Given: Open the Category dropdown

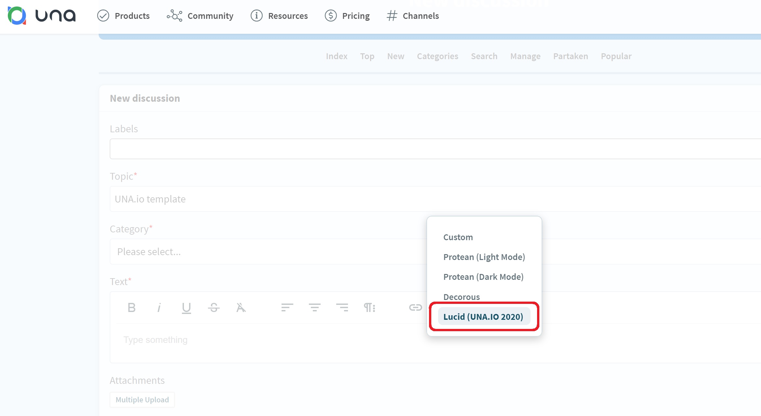Looking at the screenshot, I should [x=267, y=252].
